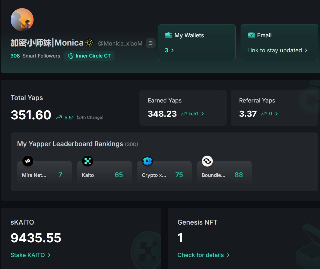Click the Boundless logo icon
This screenshot has height=269, width=320.
tap(207, 161)
